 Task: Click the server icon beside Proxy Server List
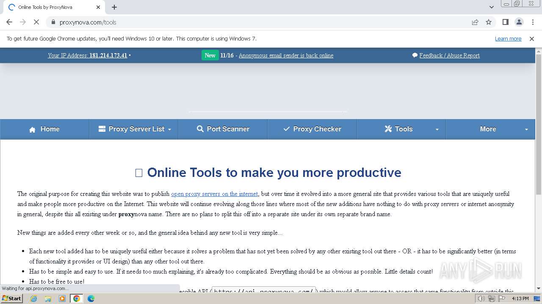click(x=102, y=129)
